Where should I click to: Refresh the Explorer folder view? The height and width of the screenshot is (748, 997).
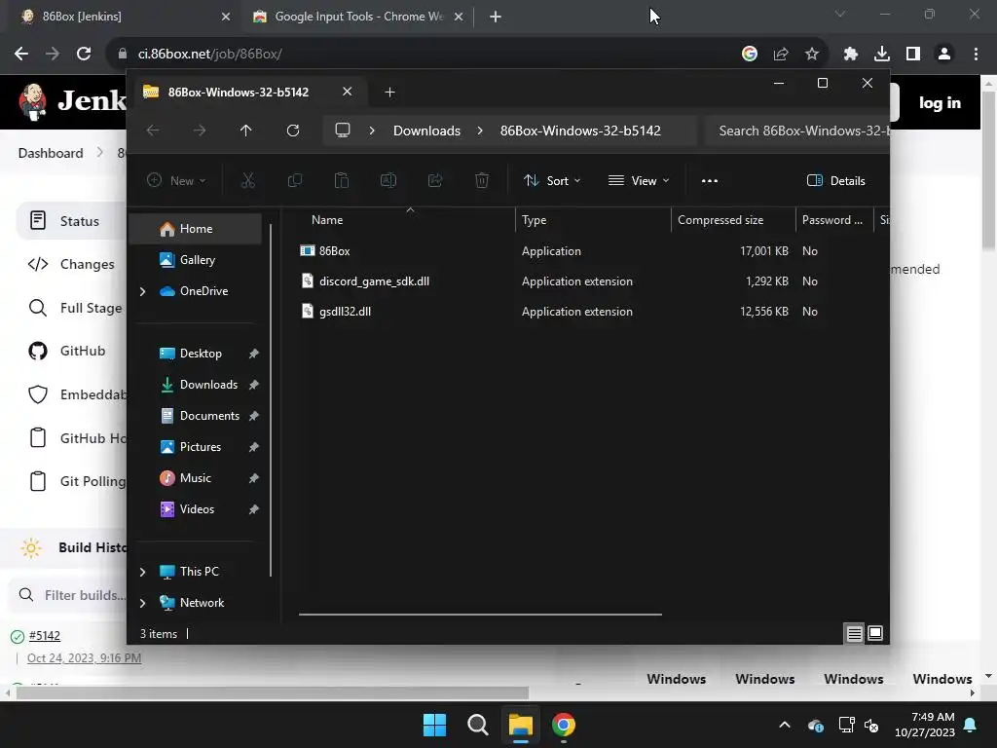pos(292,131)
